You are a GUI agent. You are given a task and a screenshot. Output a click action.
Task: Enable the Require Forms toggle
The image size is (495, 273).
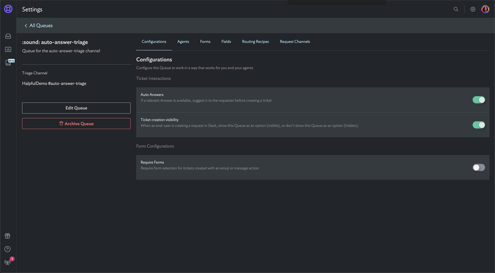click(479, 167)
